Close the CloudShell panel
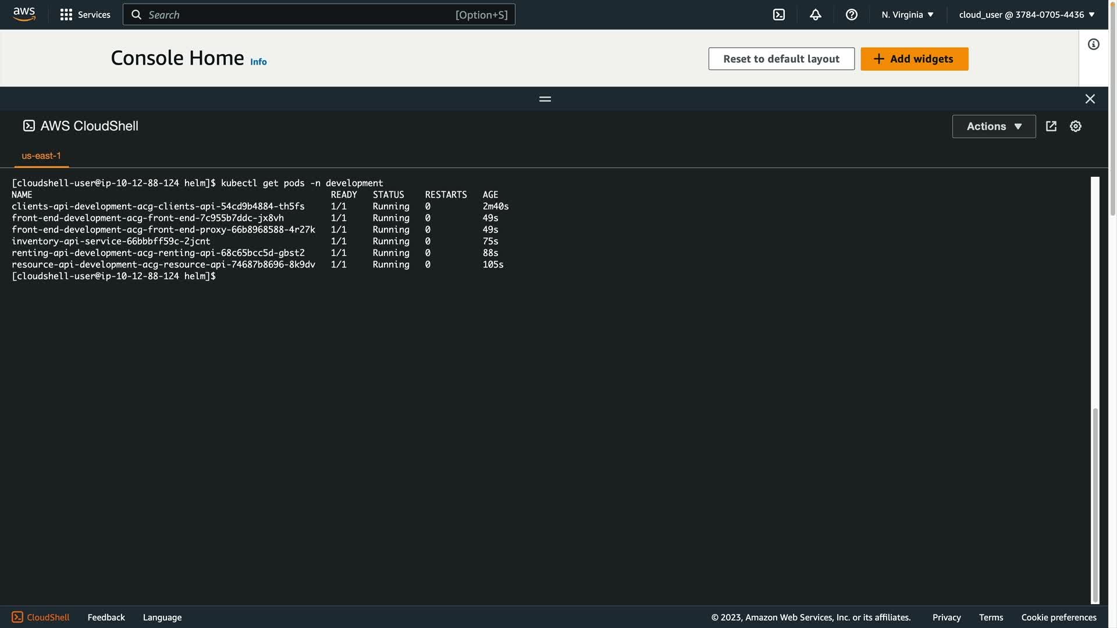Viewport: 1117px width, 628px height. pyautogui.click(x=1090, y=99)
